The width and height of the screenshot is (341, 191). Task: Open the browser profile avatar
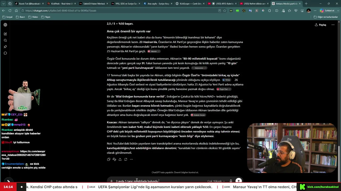[x=309, y=11]
